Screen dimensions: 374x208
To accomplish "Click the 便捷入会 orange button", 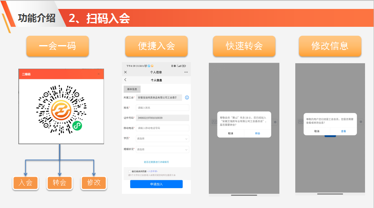I will coord(156,46).
